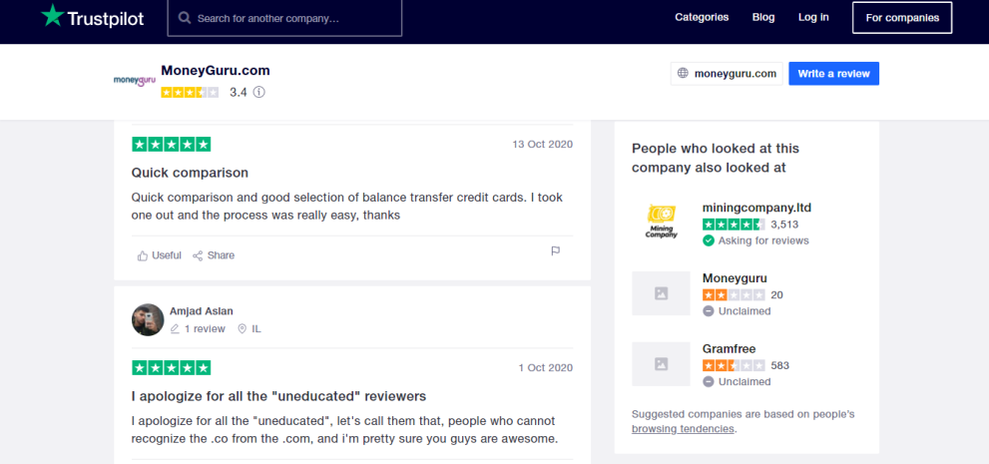Click the TrustScore info icon

point(259,92)
